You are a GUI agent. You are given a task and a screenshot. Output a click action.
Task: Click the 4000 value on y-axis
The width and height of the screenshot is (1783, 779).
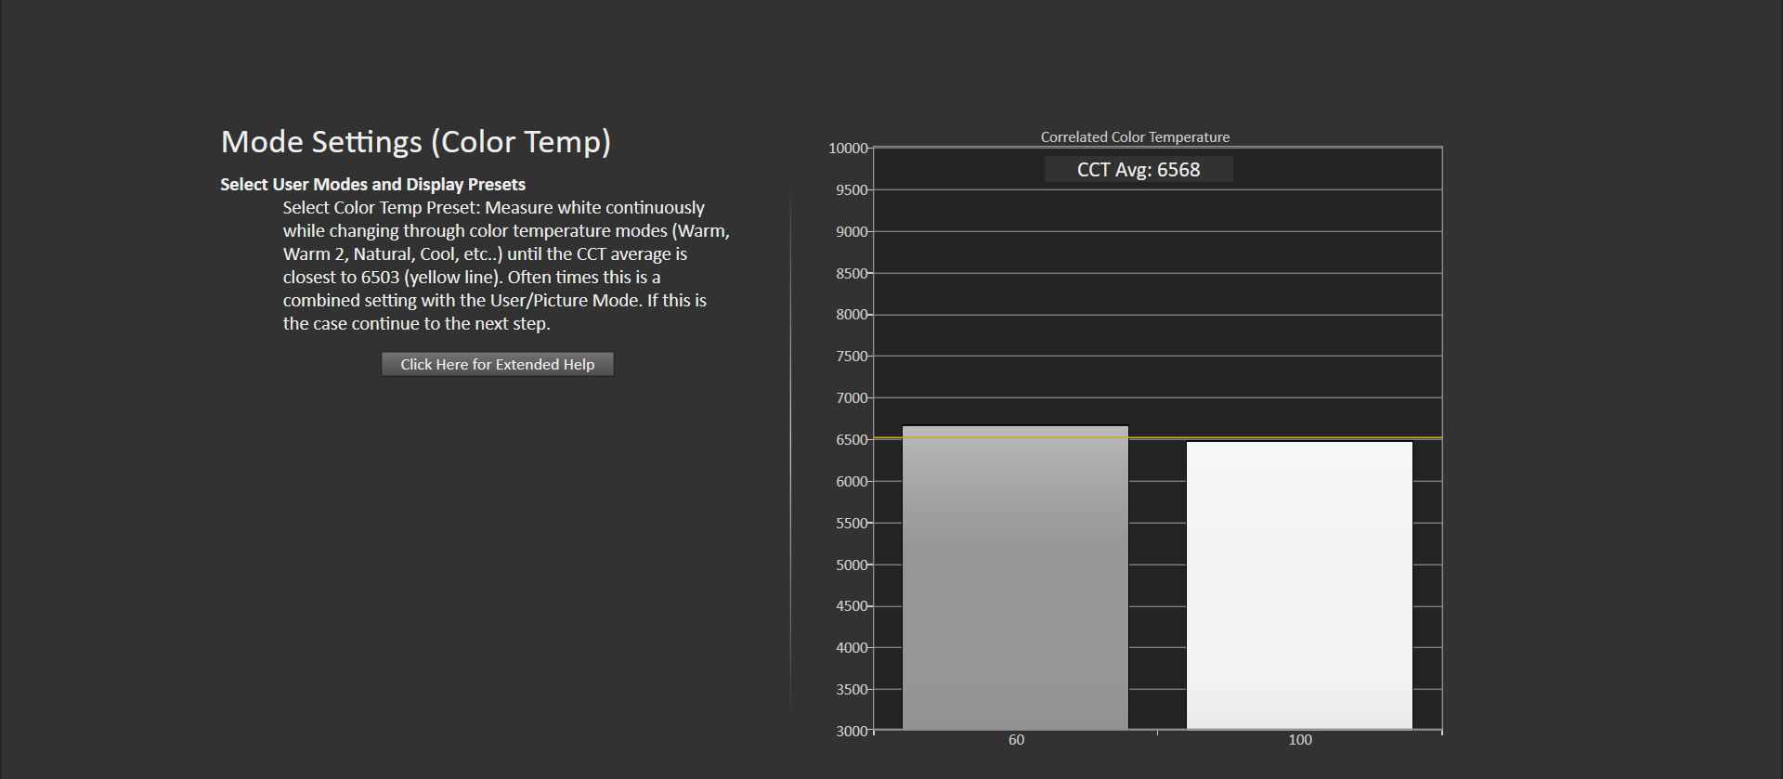pos(851,648)
